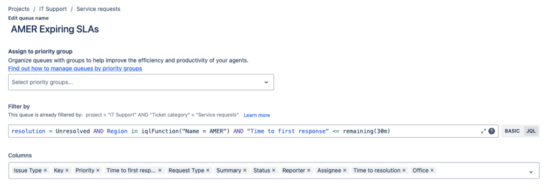Open the manage queues by priority groups link
Image resolution: width=550 pixels, height=193 pixels.
pos(75,68)
